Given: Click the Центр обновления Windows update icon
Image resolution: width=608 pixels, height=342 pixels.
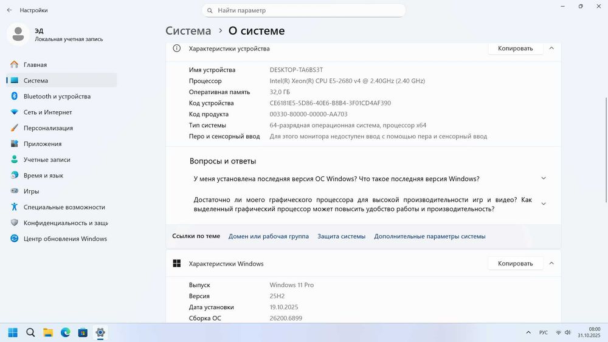Looking at the screenshot, I should pos(15,239).
